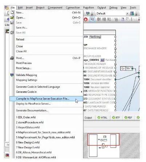This screenshot has height=162, width=146.
Task: Choose Deploy to FlowForce Server
Action: click(33, 104)
